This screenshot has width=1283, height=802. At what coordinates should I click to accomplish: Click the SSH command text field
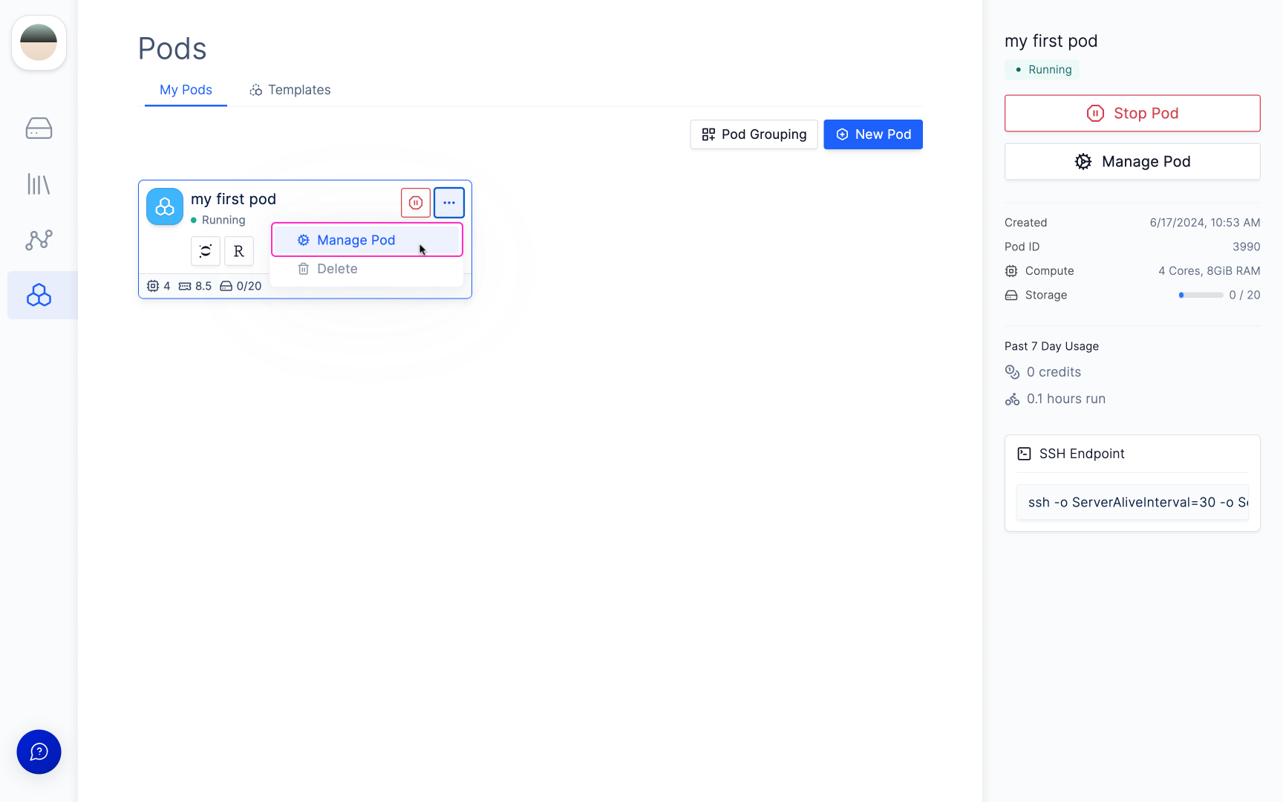pos(1132,503)
